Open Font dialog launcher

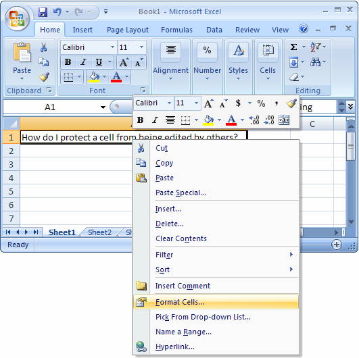point(143,90)
